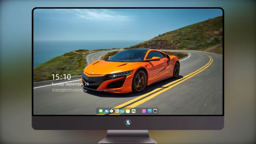
Task: Open the green Messages app in dock
Action: point(101,111)
